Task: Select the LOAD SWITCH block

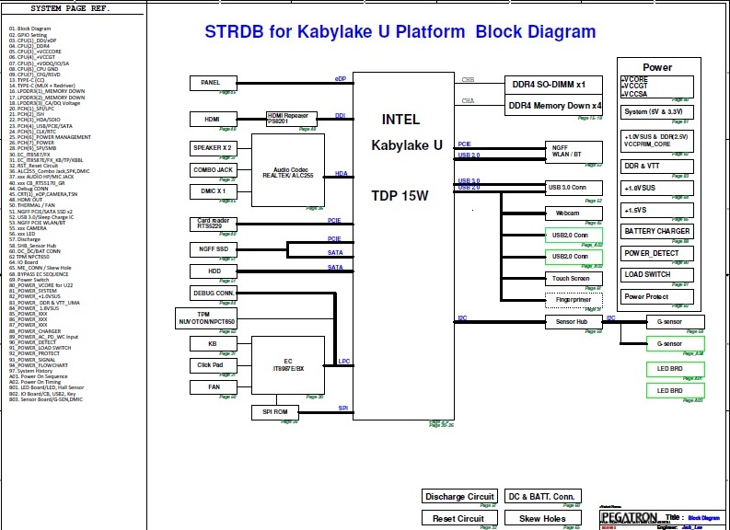Action: coord(657,274)
